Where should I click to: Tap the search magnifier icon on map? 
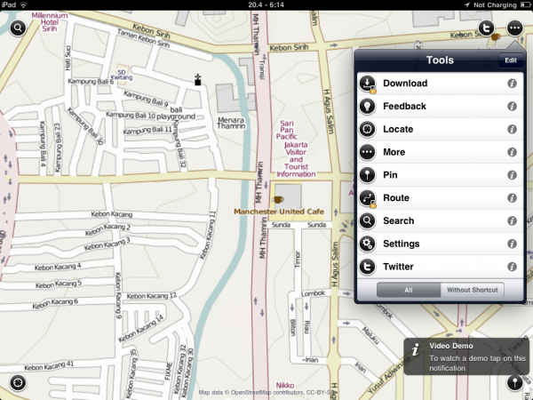click(18, 28)
